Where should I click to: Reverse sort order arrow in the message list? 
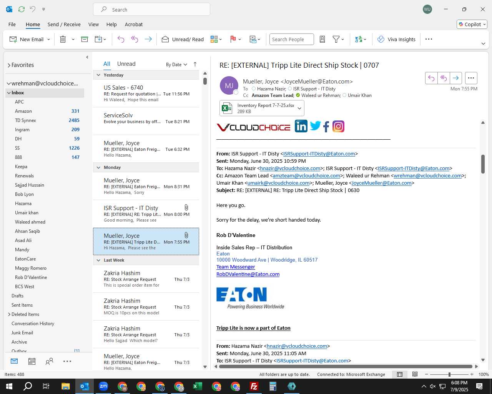[x=195, y=64]
